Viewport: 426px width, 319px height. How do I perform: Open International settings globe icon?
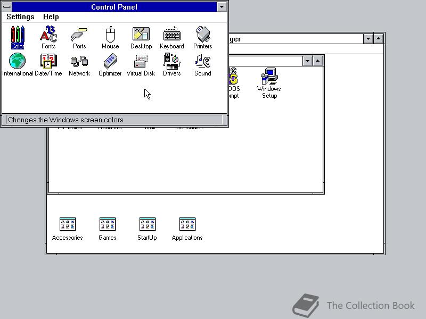tap(18, 65)
